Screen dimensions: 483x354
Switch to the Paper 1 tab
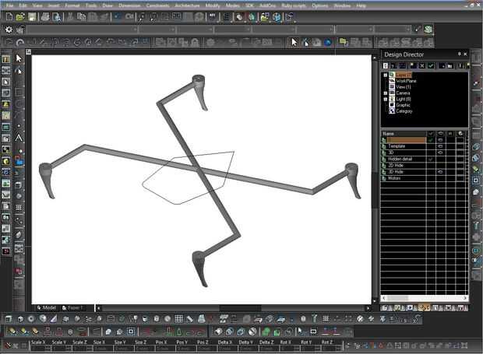pyautogui.click(x=74, y=307)
